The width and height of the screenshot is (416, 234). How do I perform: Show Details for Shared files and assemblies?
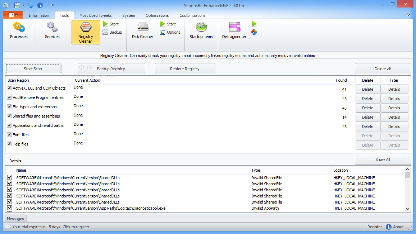(x=394, y=117)
